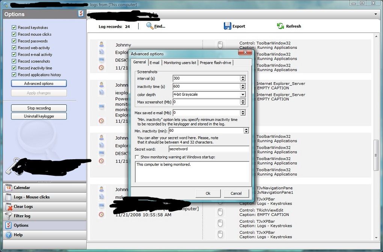Click Ok in the Advanced options dialog

(x=208, y=193)
